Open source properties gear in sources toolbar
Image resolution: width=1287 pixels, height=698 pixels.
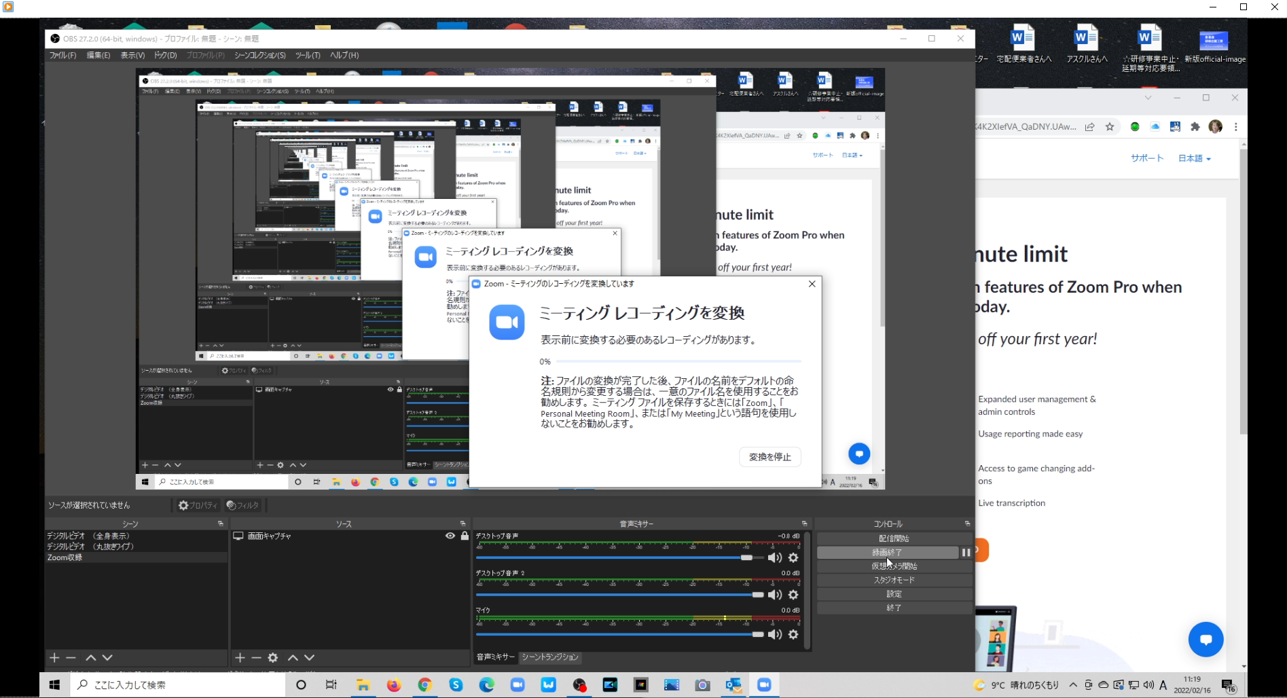273,658
